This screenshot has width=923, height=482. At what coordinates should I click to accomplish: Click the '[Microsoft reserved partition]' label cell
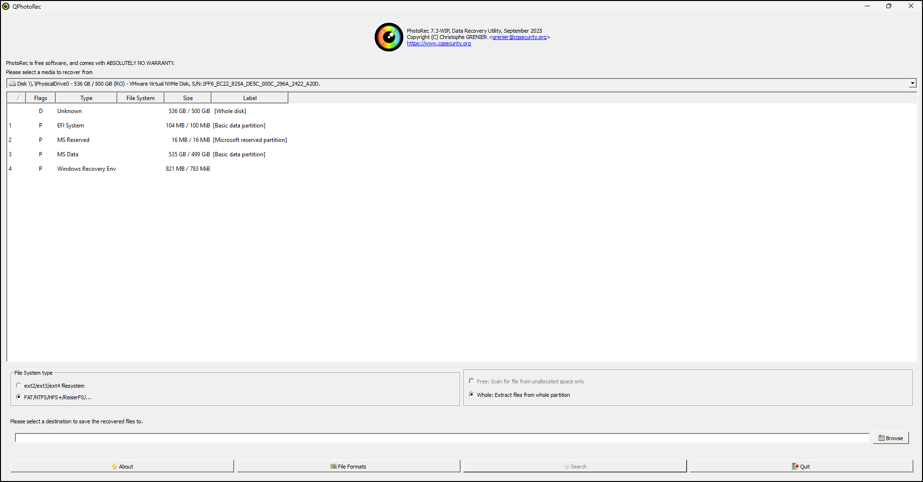(250, 140)
